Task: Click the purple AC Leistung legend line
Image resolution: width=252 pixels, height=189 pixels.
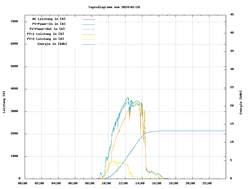Action: coord(88,19)
